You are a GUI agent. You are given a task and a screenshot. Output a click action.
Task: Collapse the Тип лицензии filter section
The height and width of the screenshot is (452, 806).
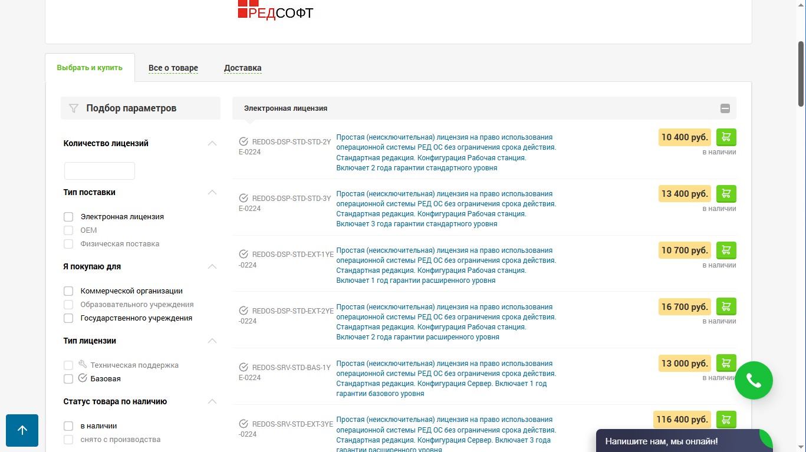tap(212, 341)
